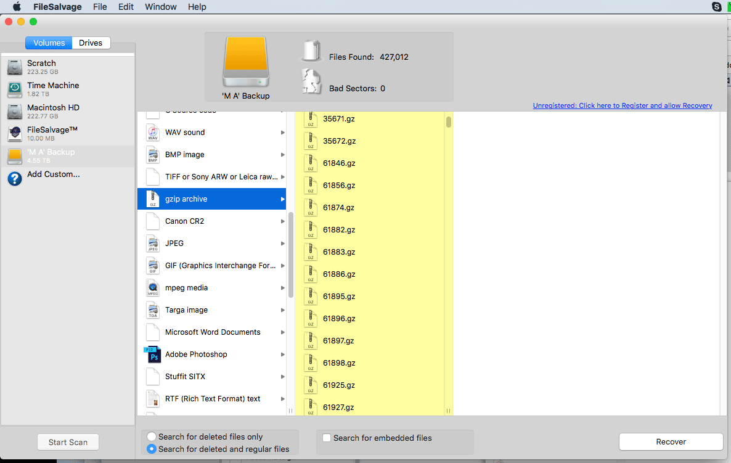Click the Add Custom question mark icon
This screenshot has width=731, height=463.
(14, 178)
